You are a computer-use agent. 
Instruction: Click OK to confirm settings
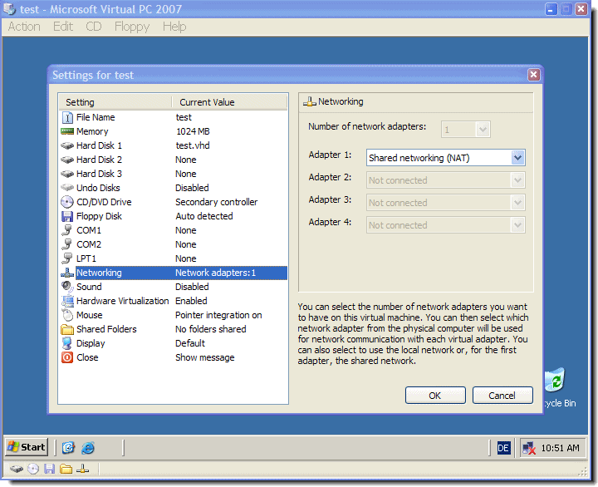(435, 396)
